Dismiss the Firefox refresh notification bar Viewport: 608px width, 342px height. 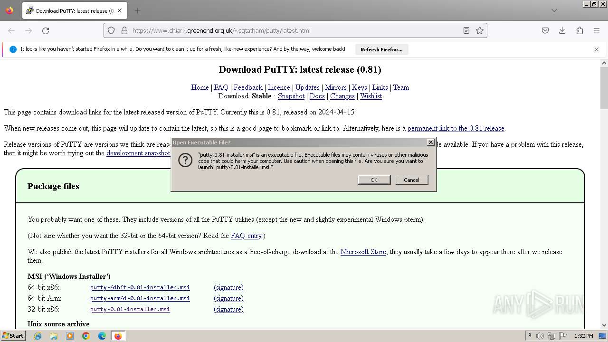pos(597,49)
